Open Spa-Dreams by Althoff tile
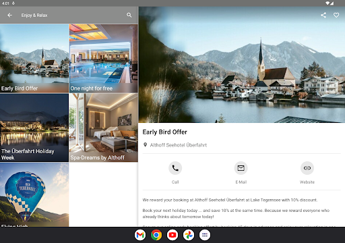345x243 pixels. click(104, 128)
